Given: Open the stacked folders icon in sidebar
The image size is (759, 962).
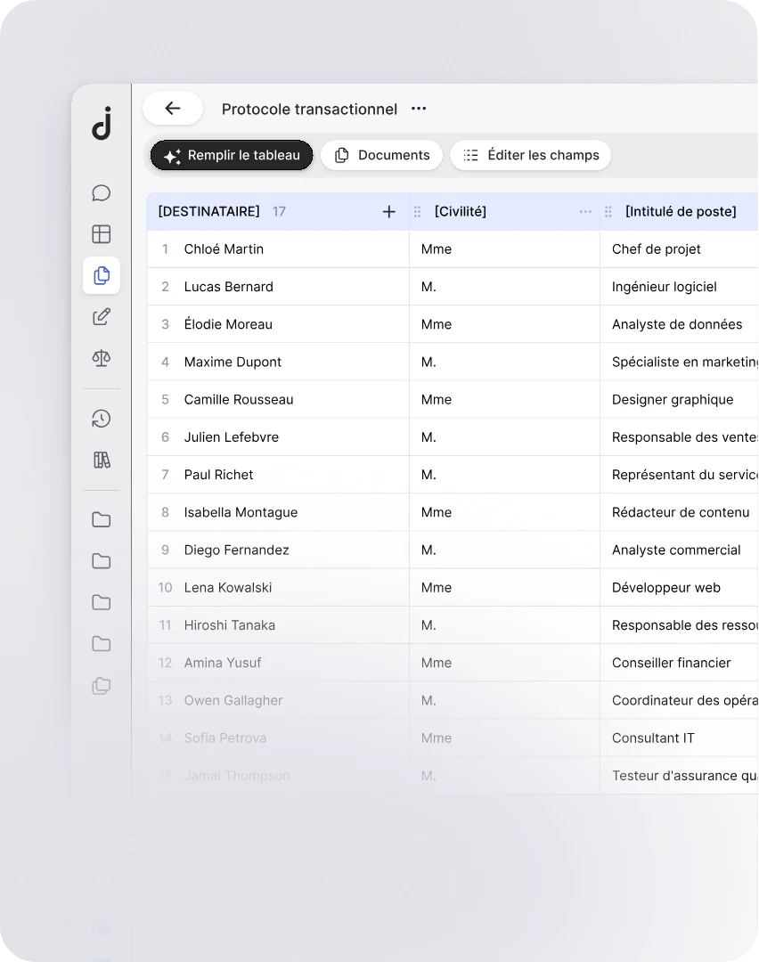Looking at the screenshot, I should click(x=102, y=685).
